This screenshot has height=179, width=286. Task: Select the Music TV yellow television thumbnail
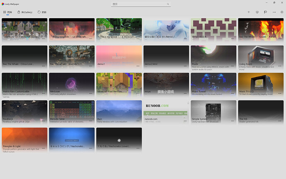pos(261,85)
